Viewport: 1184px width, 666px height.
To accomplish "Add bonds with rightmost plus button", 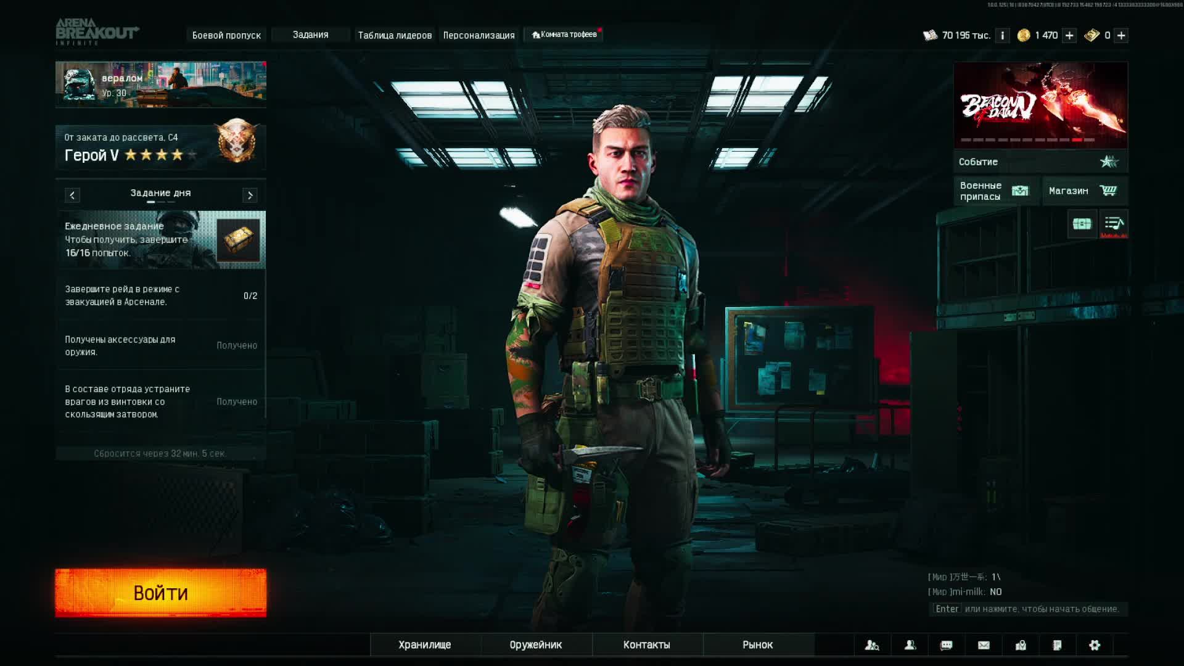I will tap(1121, 35).
